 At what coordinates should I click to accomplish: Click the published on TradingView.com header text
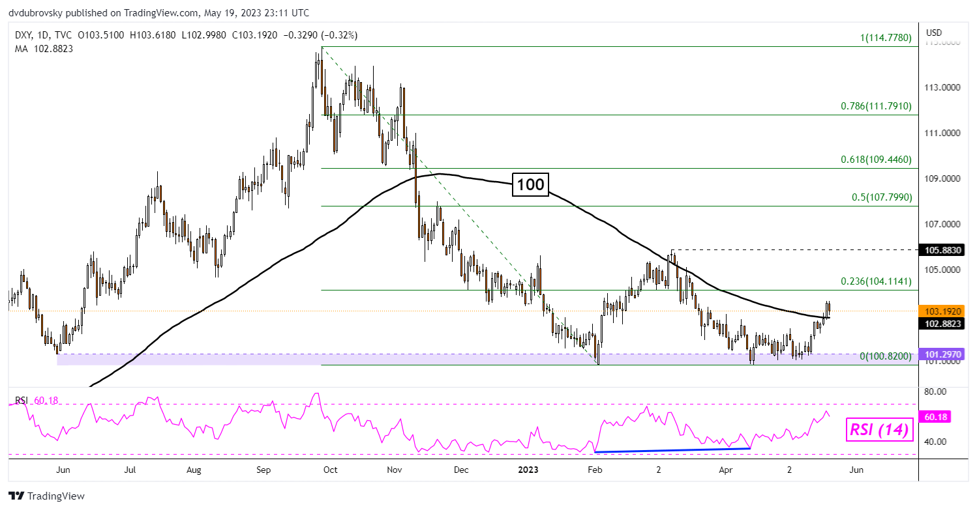click(159, 13)
